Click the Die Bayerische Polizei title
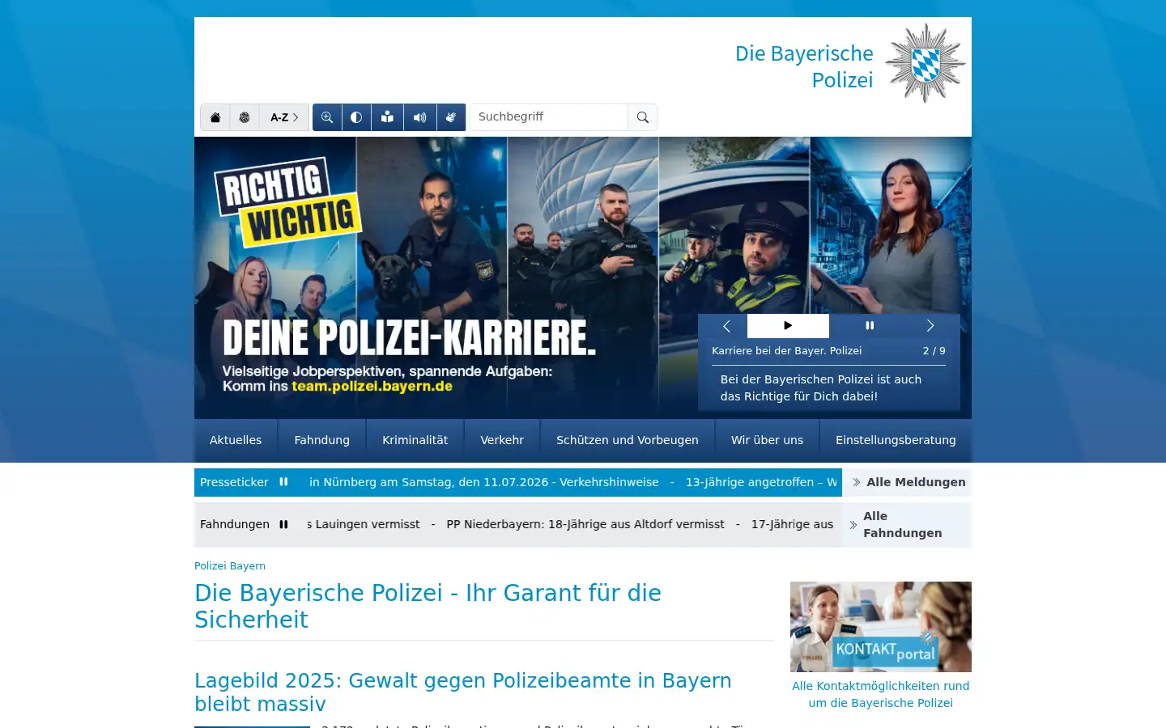1166x728 pixels. (x=804, y=66)
